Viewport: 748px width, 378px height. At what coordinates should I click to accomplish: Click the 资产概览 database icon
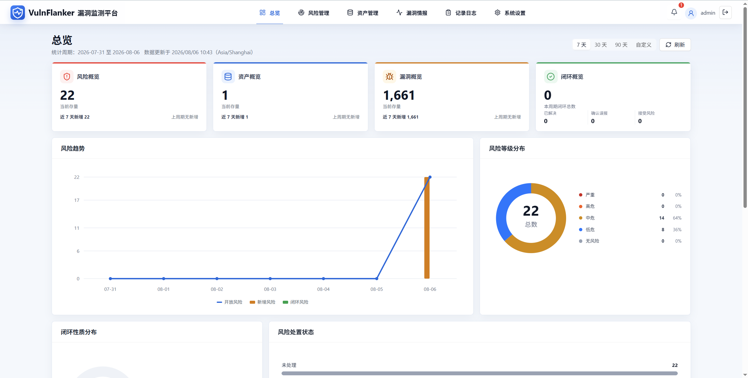click(228, 77)
